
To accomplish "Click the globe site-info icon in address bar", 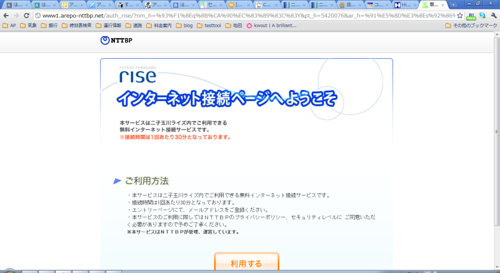I will [37, 16].
